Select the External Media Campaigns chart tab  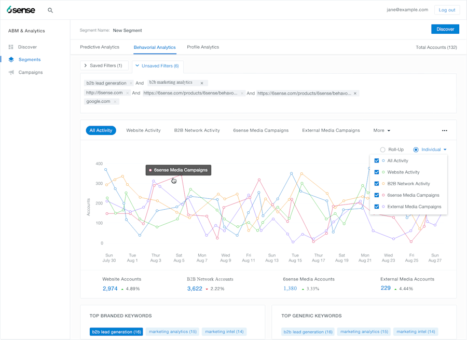(x=331, y=130)
